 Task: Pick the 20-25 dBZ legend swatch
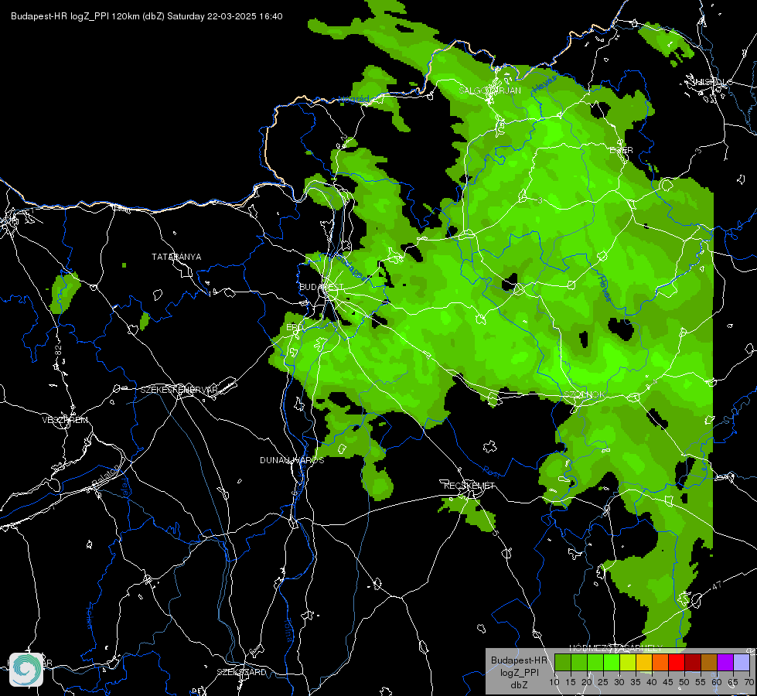pos(595,662)
